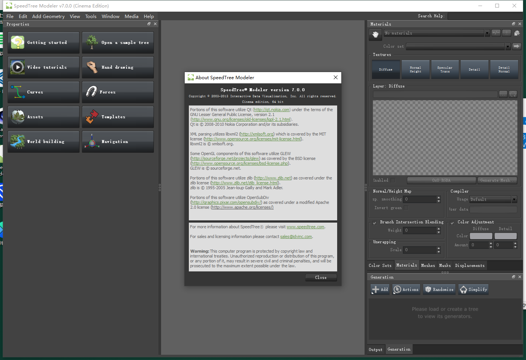Screen dimensions: 526x360
Task: Toggle the Invert green checkbox
Action: point(406,208)
